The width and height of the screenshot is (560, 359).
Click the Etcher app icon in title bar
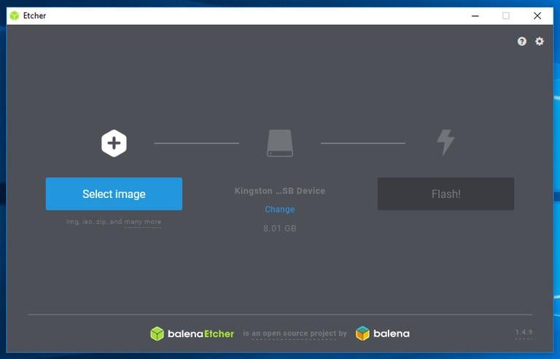(x=15, y=15)
